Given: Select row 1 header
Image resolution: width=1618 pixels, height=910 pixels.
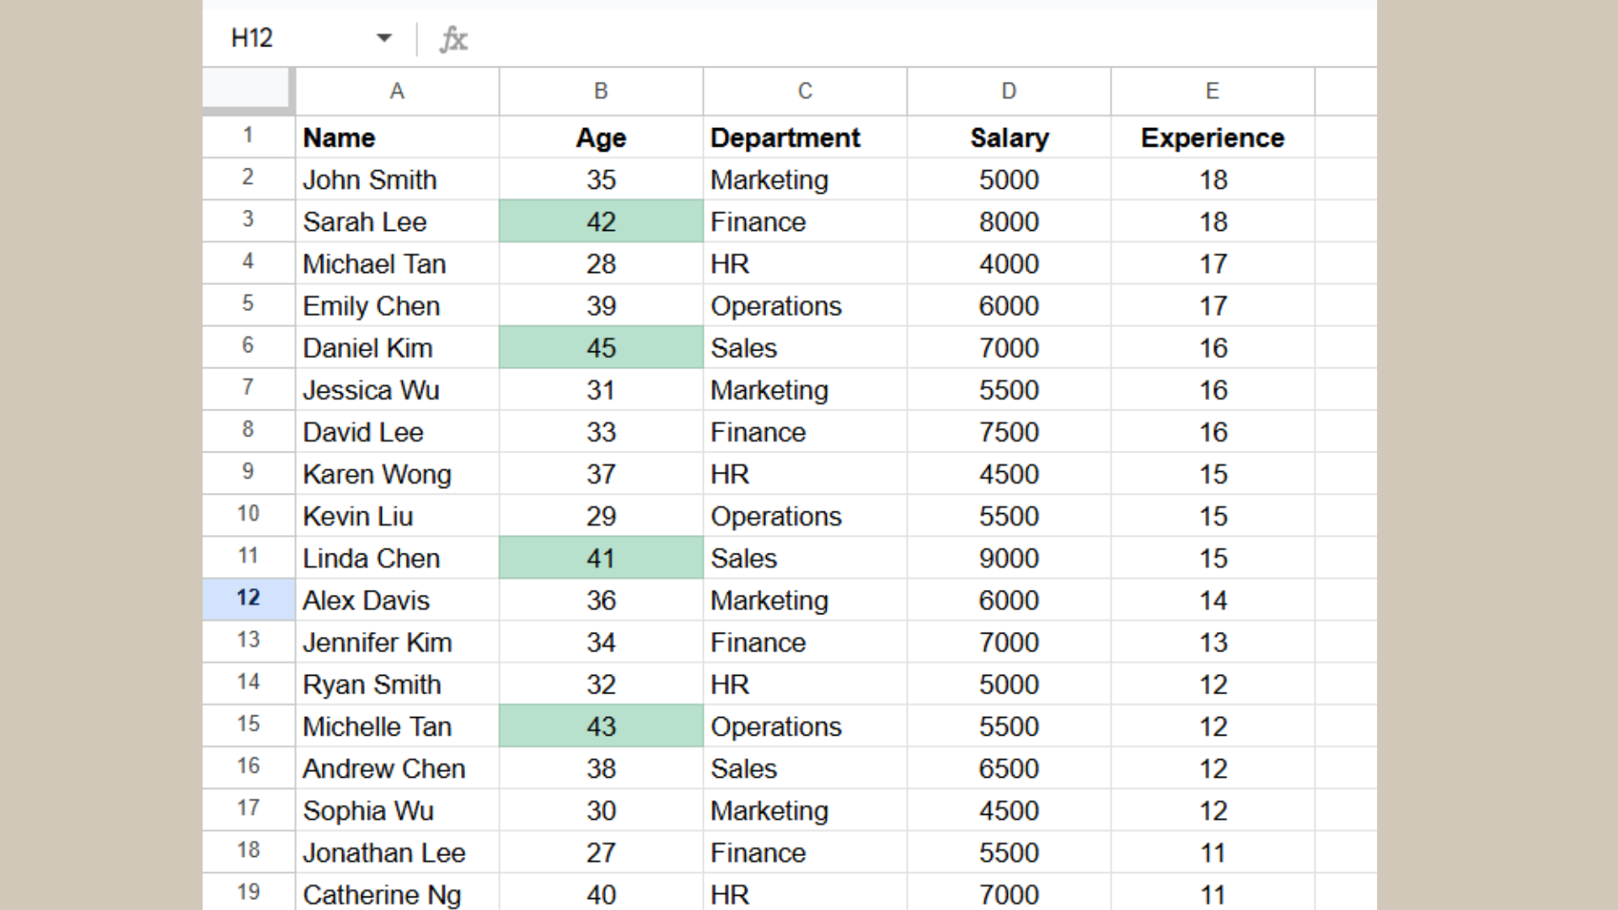Looking at the screenshot, I should point(248,136).
